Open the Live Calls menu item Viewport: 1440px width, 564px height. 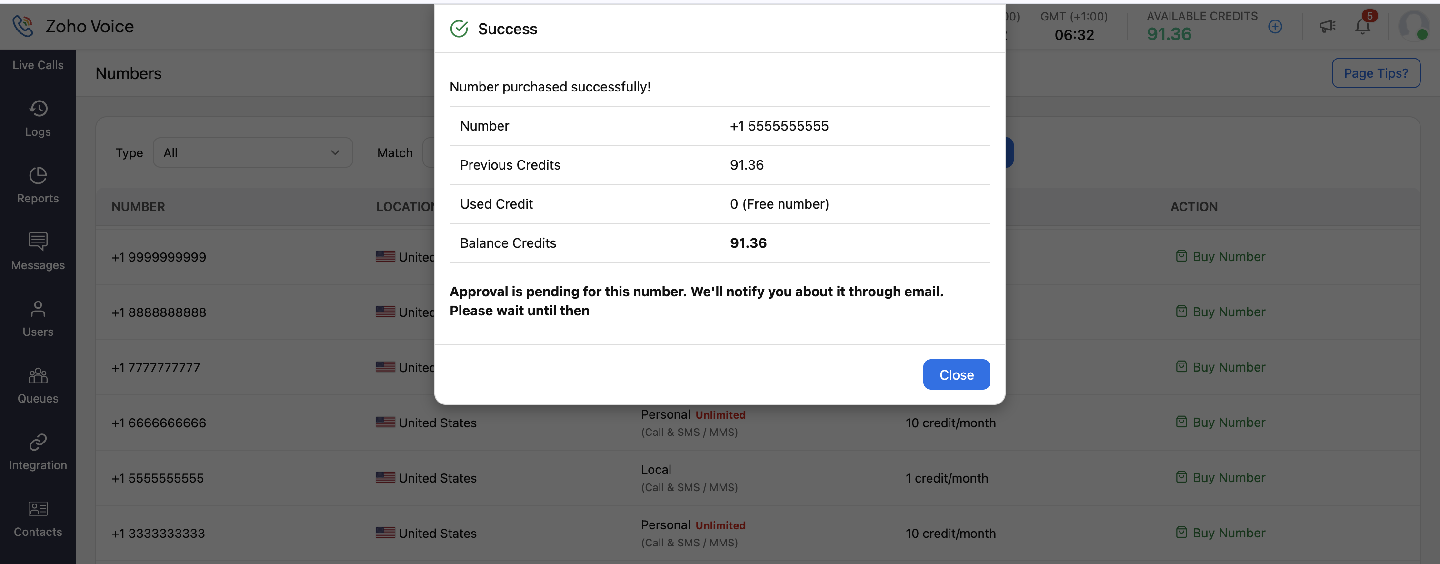38,65
